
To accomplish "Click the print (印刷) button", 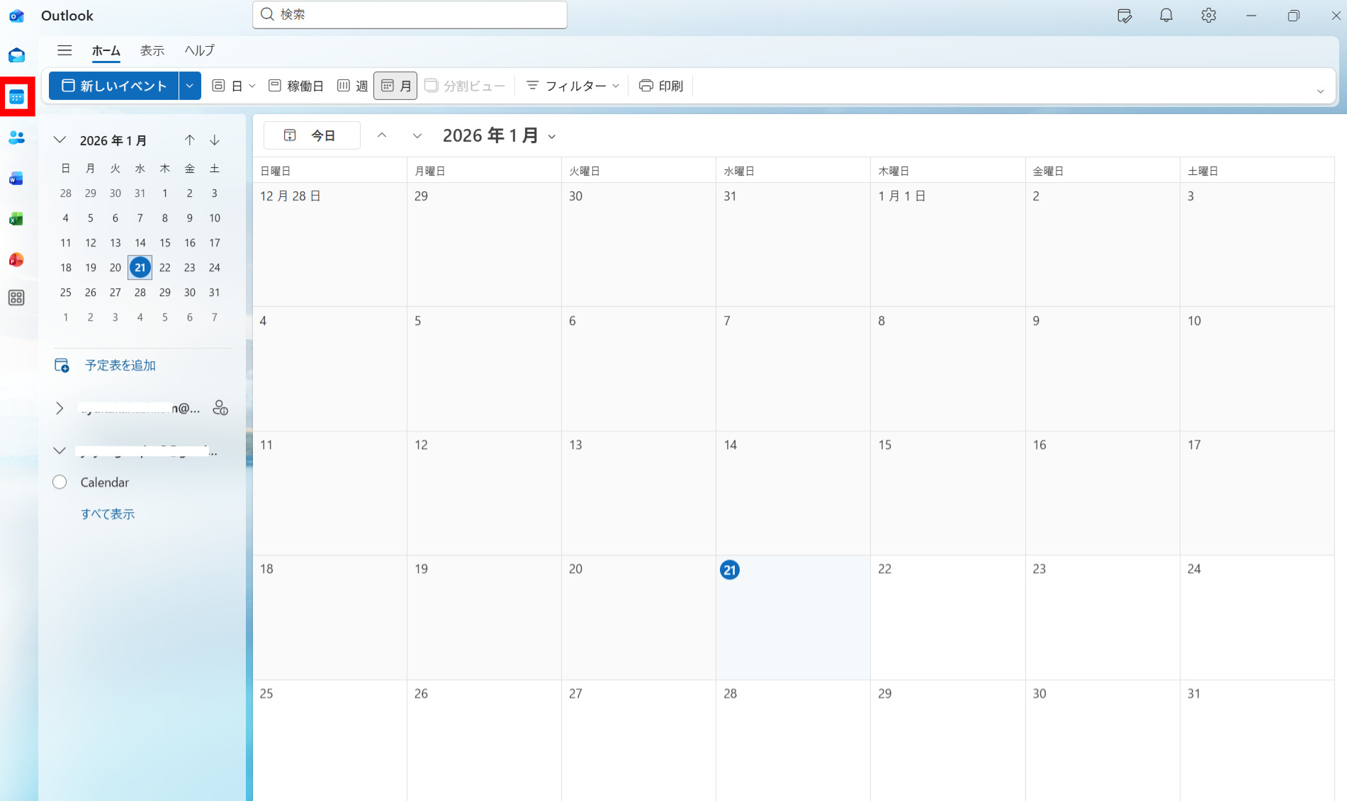I will pyautogui.click(x=660, y=86).
